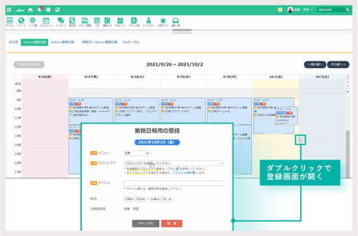Click the 9/30(木) 09:00-12:00 event block
The height and width of the screenshot is (236, 358).
[229, 111]
